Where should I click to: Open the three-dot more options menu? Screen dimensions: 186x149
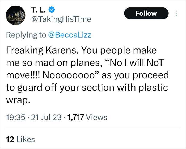click(x=176, y=13)
